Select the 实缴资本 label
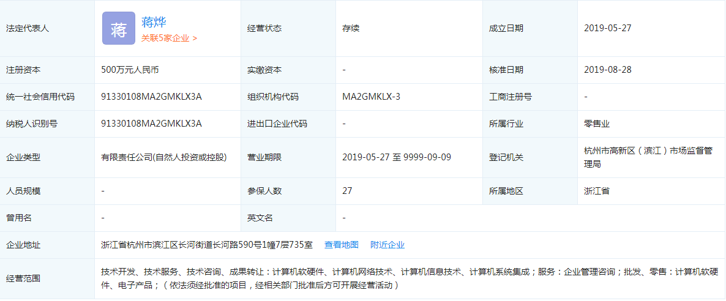Image resolution: width=726 pixels, height=301 pixels. 264,70
